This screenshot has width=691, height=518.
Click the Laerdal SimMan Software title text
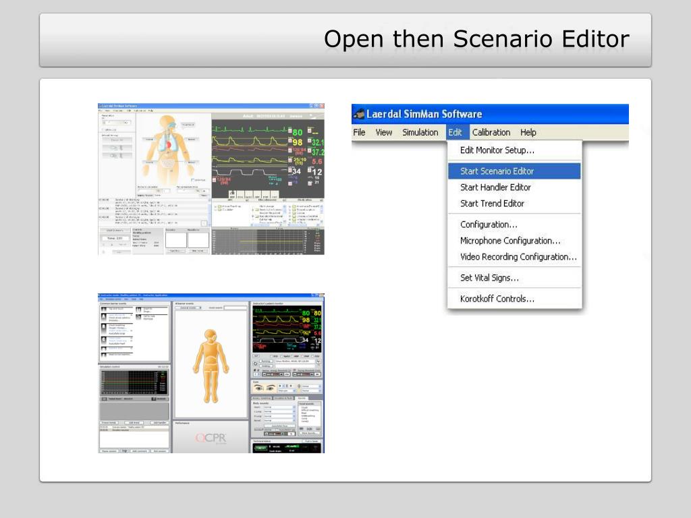424,114
